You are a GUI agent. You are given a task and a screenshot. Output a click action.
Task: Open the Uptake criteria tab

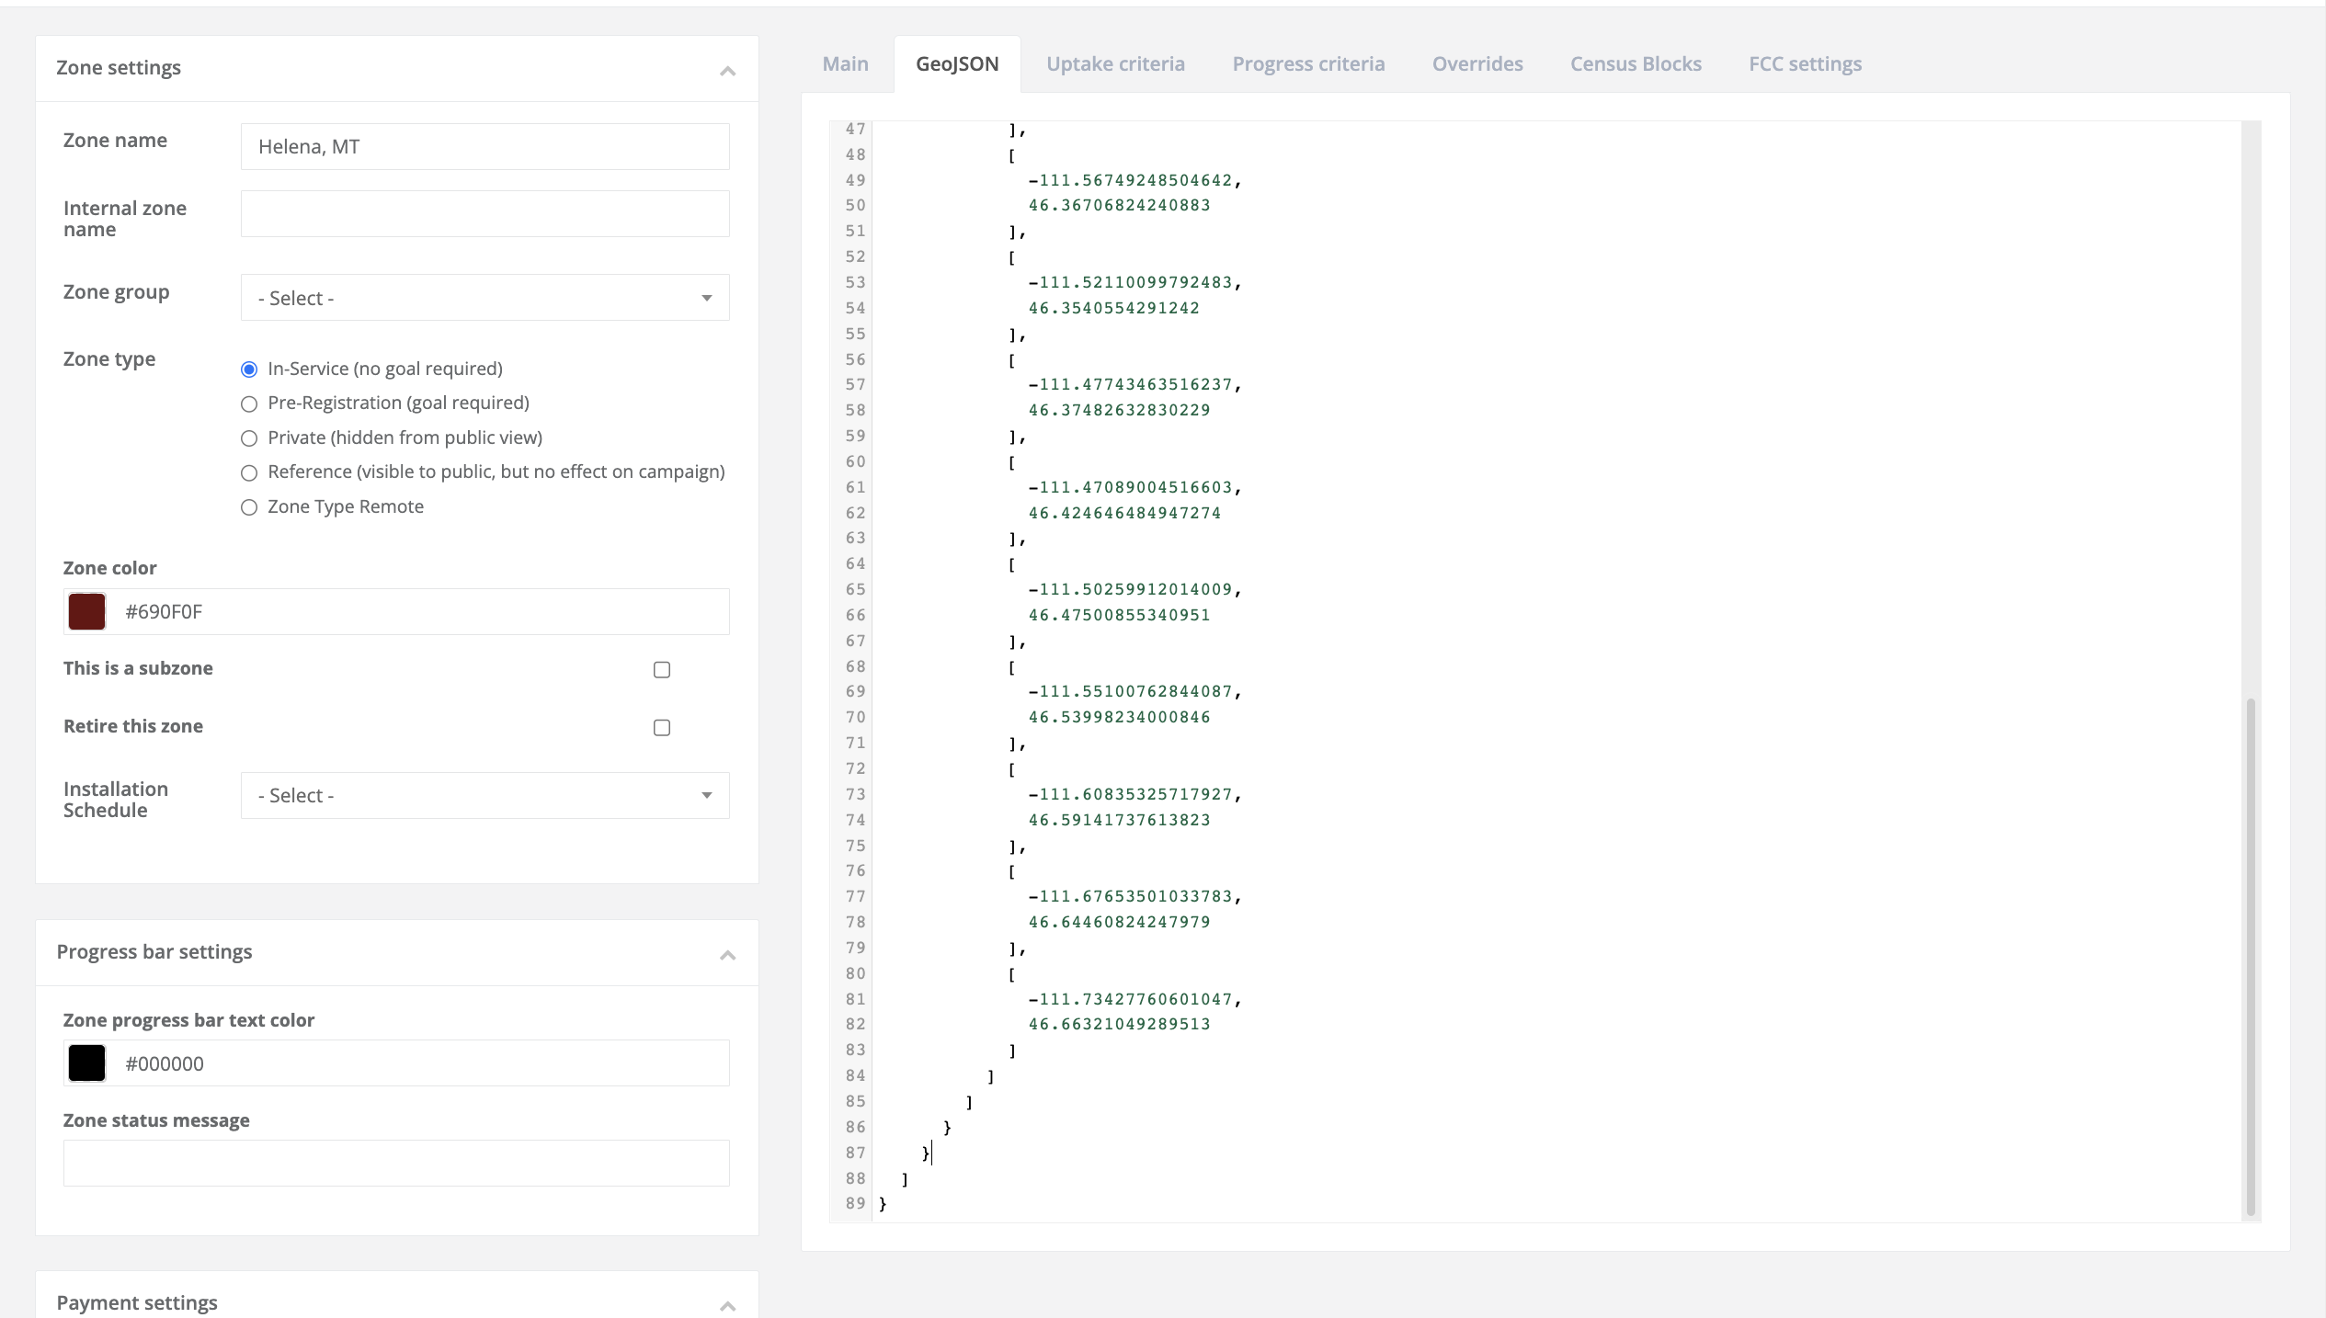coord(1115,63)
